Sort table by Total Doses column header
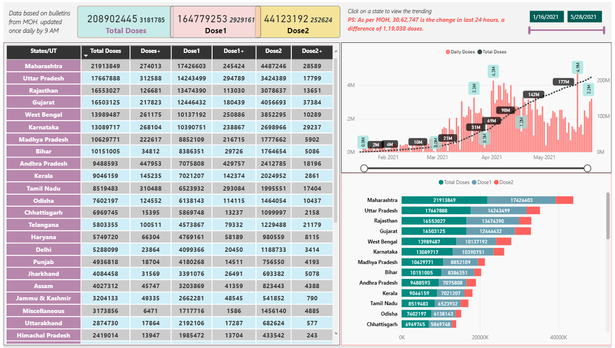This screenshot has width=615, height=348. tap(106, 52)
